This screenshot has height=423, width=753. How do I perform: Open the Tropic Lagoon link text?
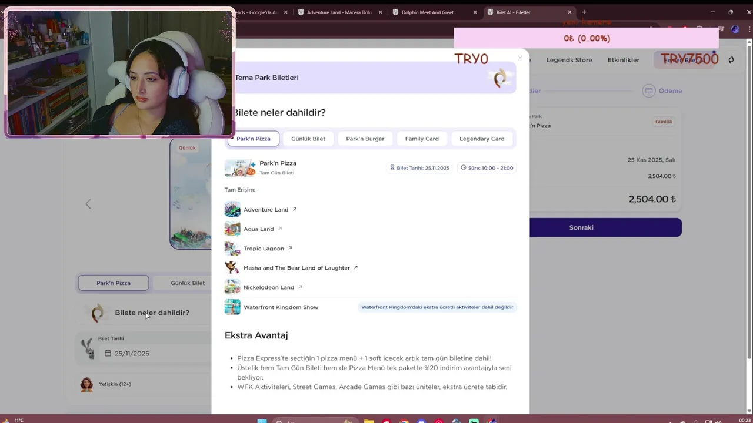point(264,248)
